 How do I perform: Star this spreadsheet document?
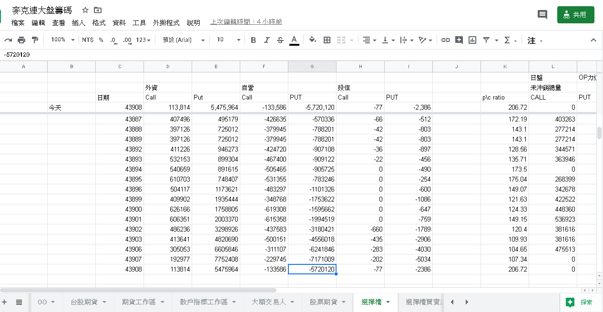click(x=85, y=10)
